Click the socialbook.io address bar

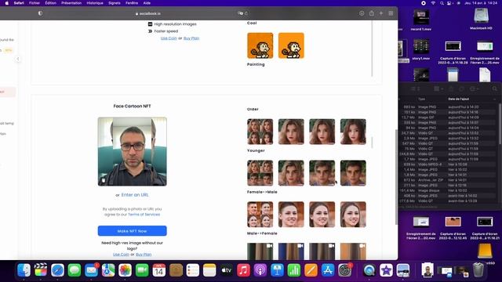[148, 14]
